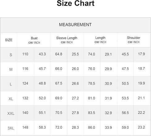151x136 pixels.
Task: Select the MEASUREMENT header row
Action: (75, 25)
